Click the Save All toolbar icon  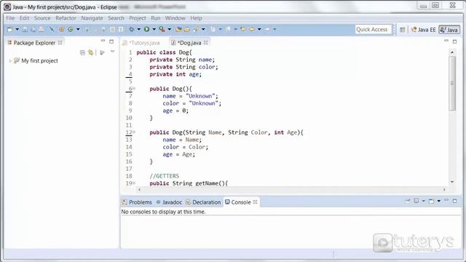(33, 29)
